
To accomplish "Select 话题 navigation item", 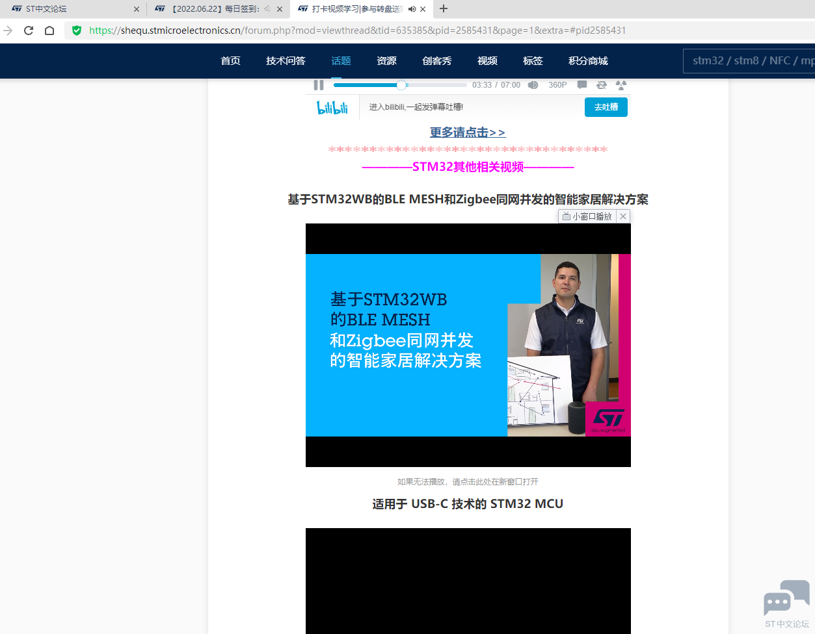I will click(x=341, y=60).
